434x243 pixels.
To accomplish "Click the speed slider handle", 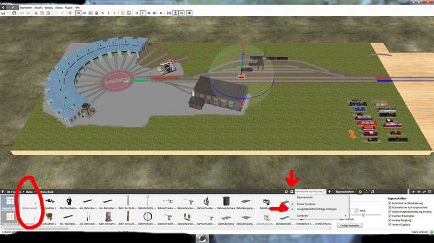I will (363, 215).
